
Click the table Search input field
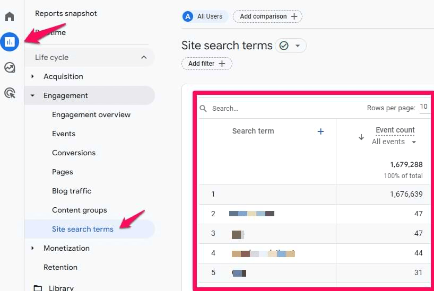coord(276,109)
